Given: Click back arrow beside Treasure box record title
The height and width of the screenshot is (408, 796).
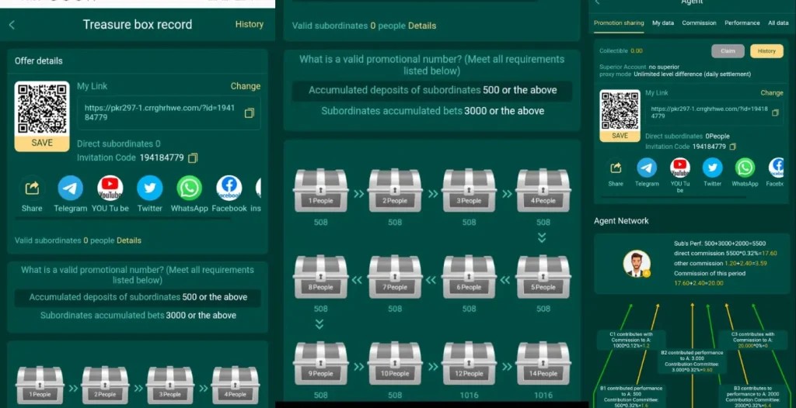Looking at the screenshot, I should point(12,25).
